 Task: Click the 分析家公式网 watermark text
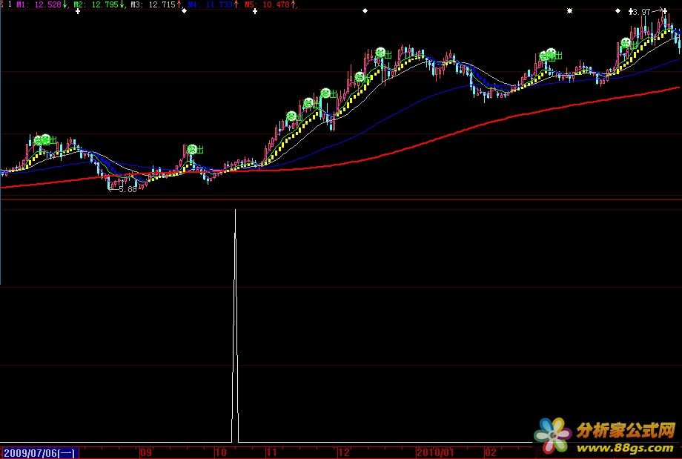[x=626, y=430]
